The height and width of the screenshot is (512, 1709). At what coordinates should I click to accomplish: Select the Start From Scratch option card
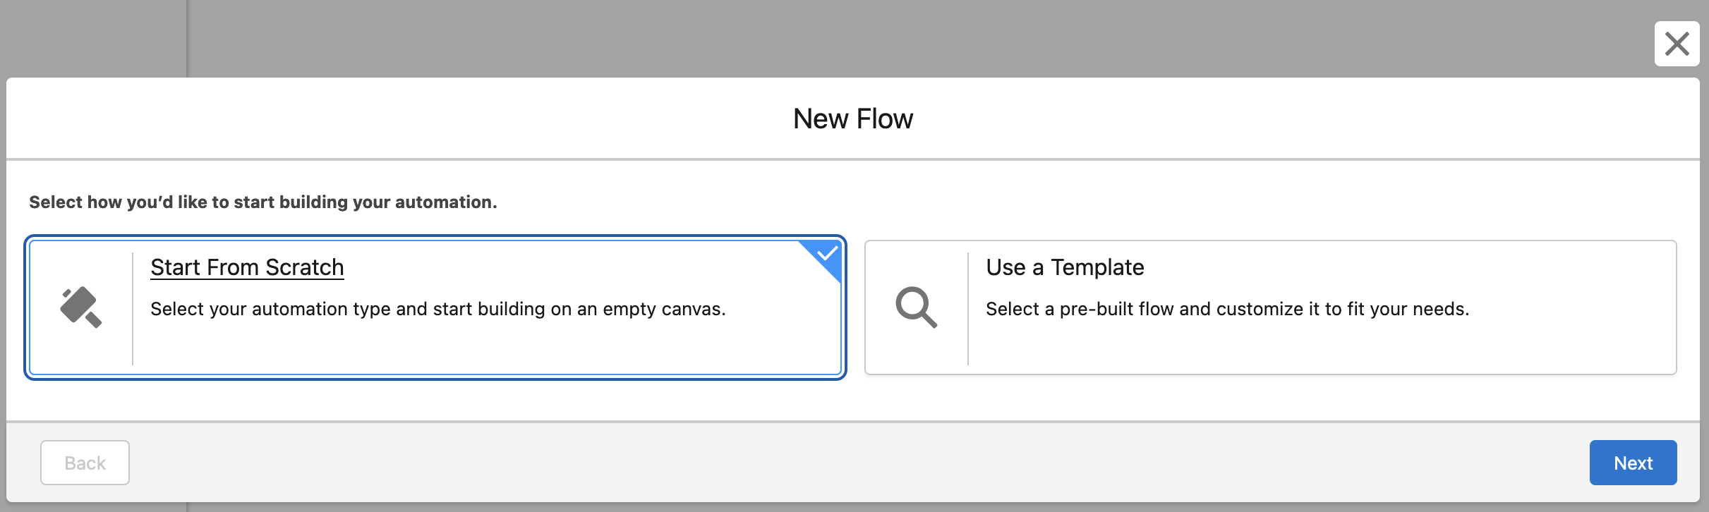(494, 346)
